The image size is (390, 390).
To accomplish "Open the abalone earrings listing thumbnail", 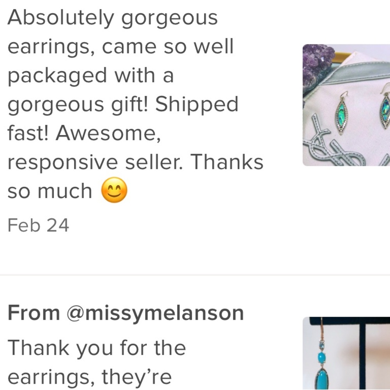I will click(346, 105).
